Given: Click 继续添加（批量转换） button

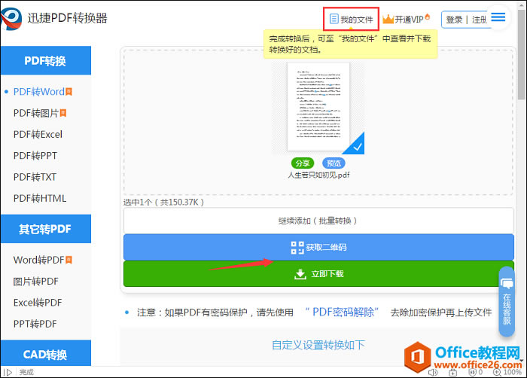Looking at the screenshot, I should tap(318, 221).
